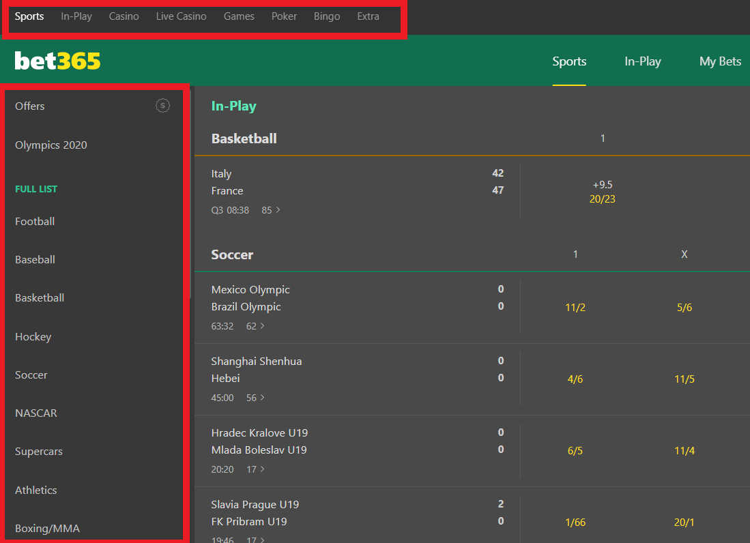
Task: Click Italy's score of 42
Action: (x=498, y=173)
